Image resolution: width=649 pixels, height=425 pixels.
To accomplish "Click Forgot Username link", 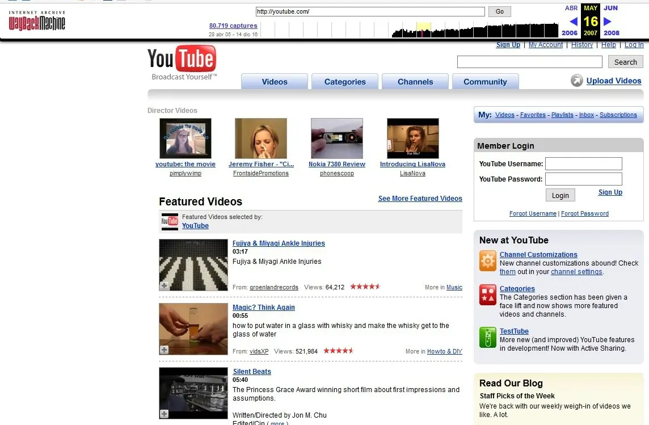I will click(533, 213).
